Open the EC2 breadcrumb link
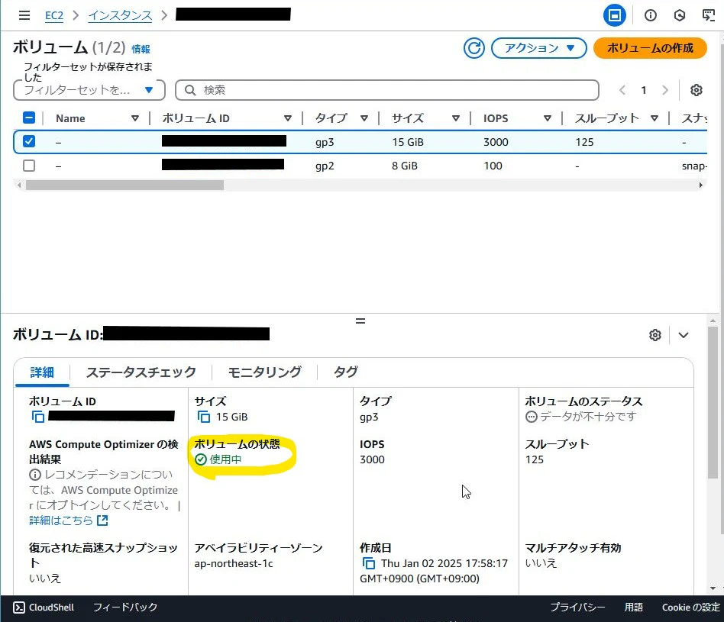The height and width of the screenshot is (622, 724). pyautogui.click(x=54, y=15)
